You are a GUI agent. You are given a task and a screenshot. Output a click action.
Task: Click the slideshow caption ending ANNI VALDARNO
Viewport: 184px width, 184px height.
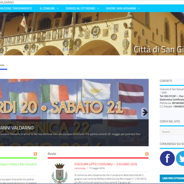click(17, 128)
